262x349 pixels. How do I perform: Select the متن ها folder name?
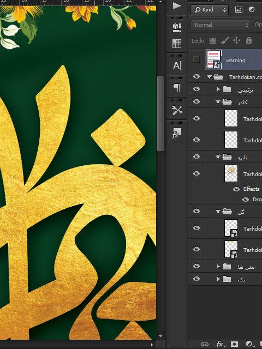[x=246, y=267]
